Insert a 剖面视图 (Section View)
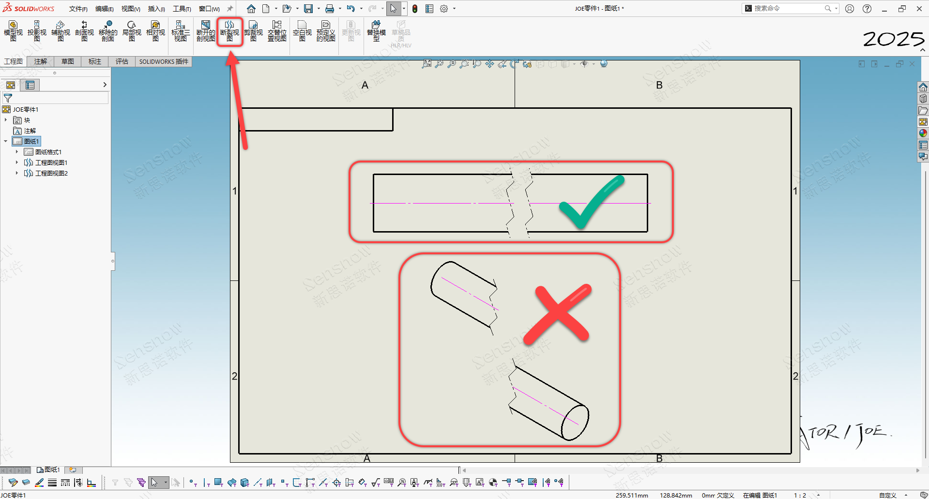This screenshot has height=499, width=929. click(x=84, y=31)
